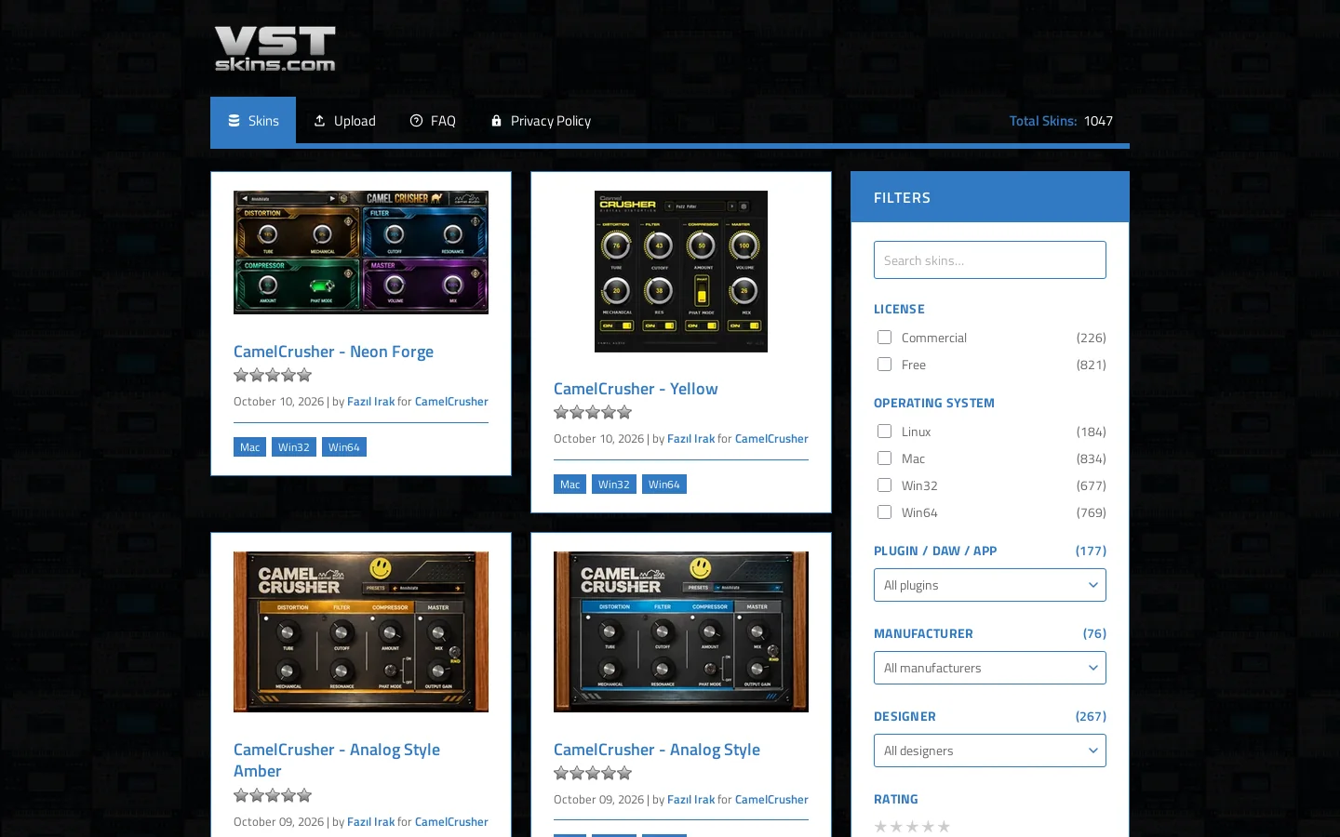The height and width of the screenshot is (837, 1340).
Task: Enable the Commercial license filter
Action: point(885,338)
